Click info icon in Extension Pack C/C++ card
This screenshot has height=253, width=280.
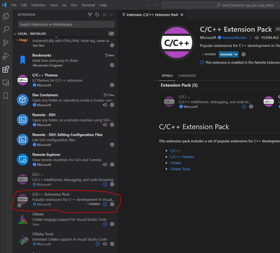244,106
